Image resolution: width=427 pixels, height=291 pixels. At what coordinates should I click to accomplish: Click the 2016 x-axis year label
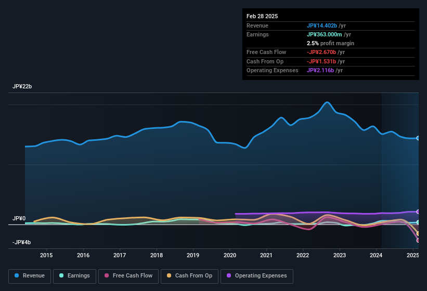(83, 255)
